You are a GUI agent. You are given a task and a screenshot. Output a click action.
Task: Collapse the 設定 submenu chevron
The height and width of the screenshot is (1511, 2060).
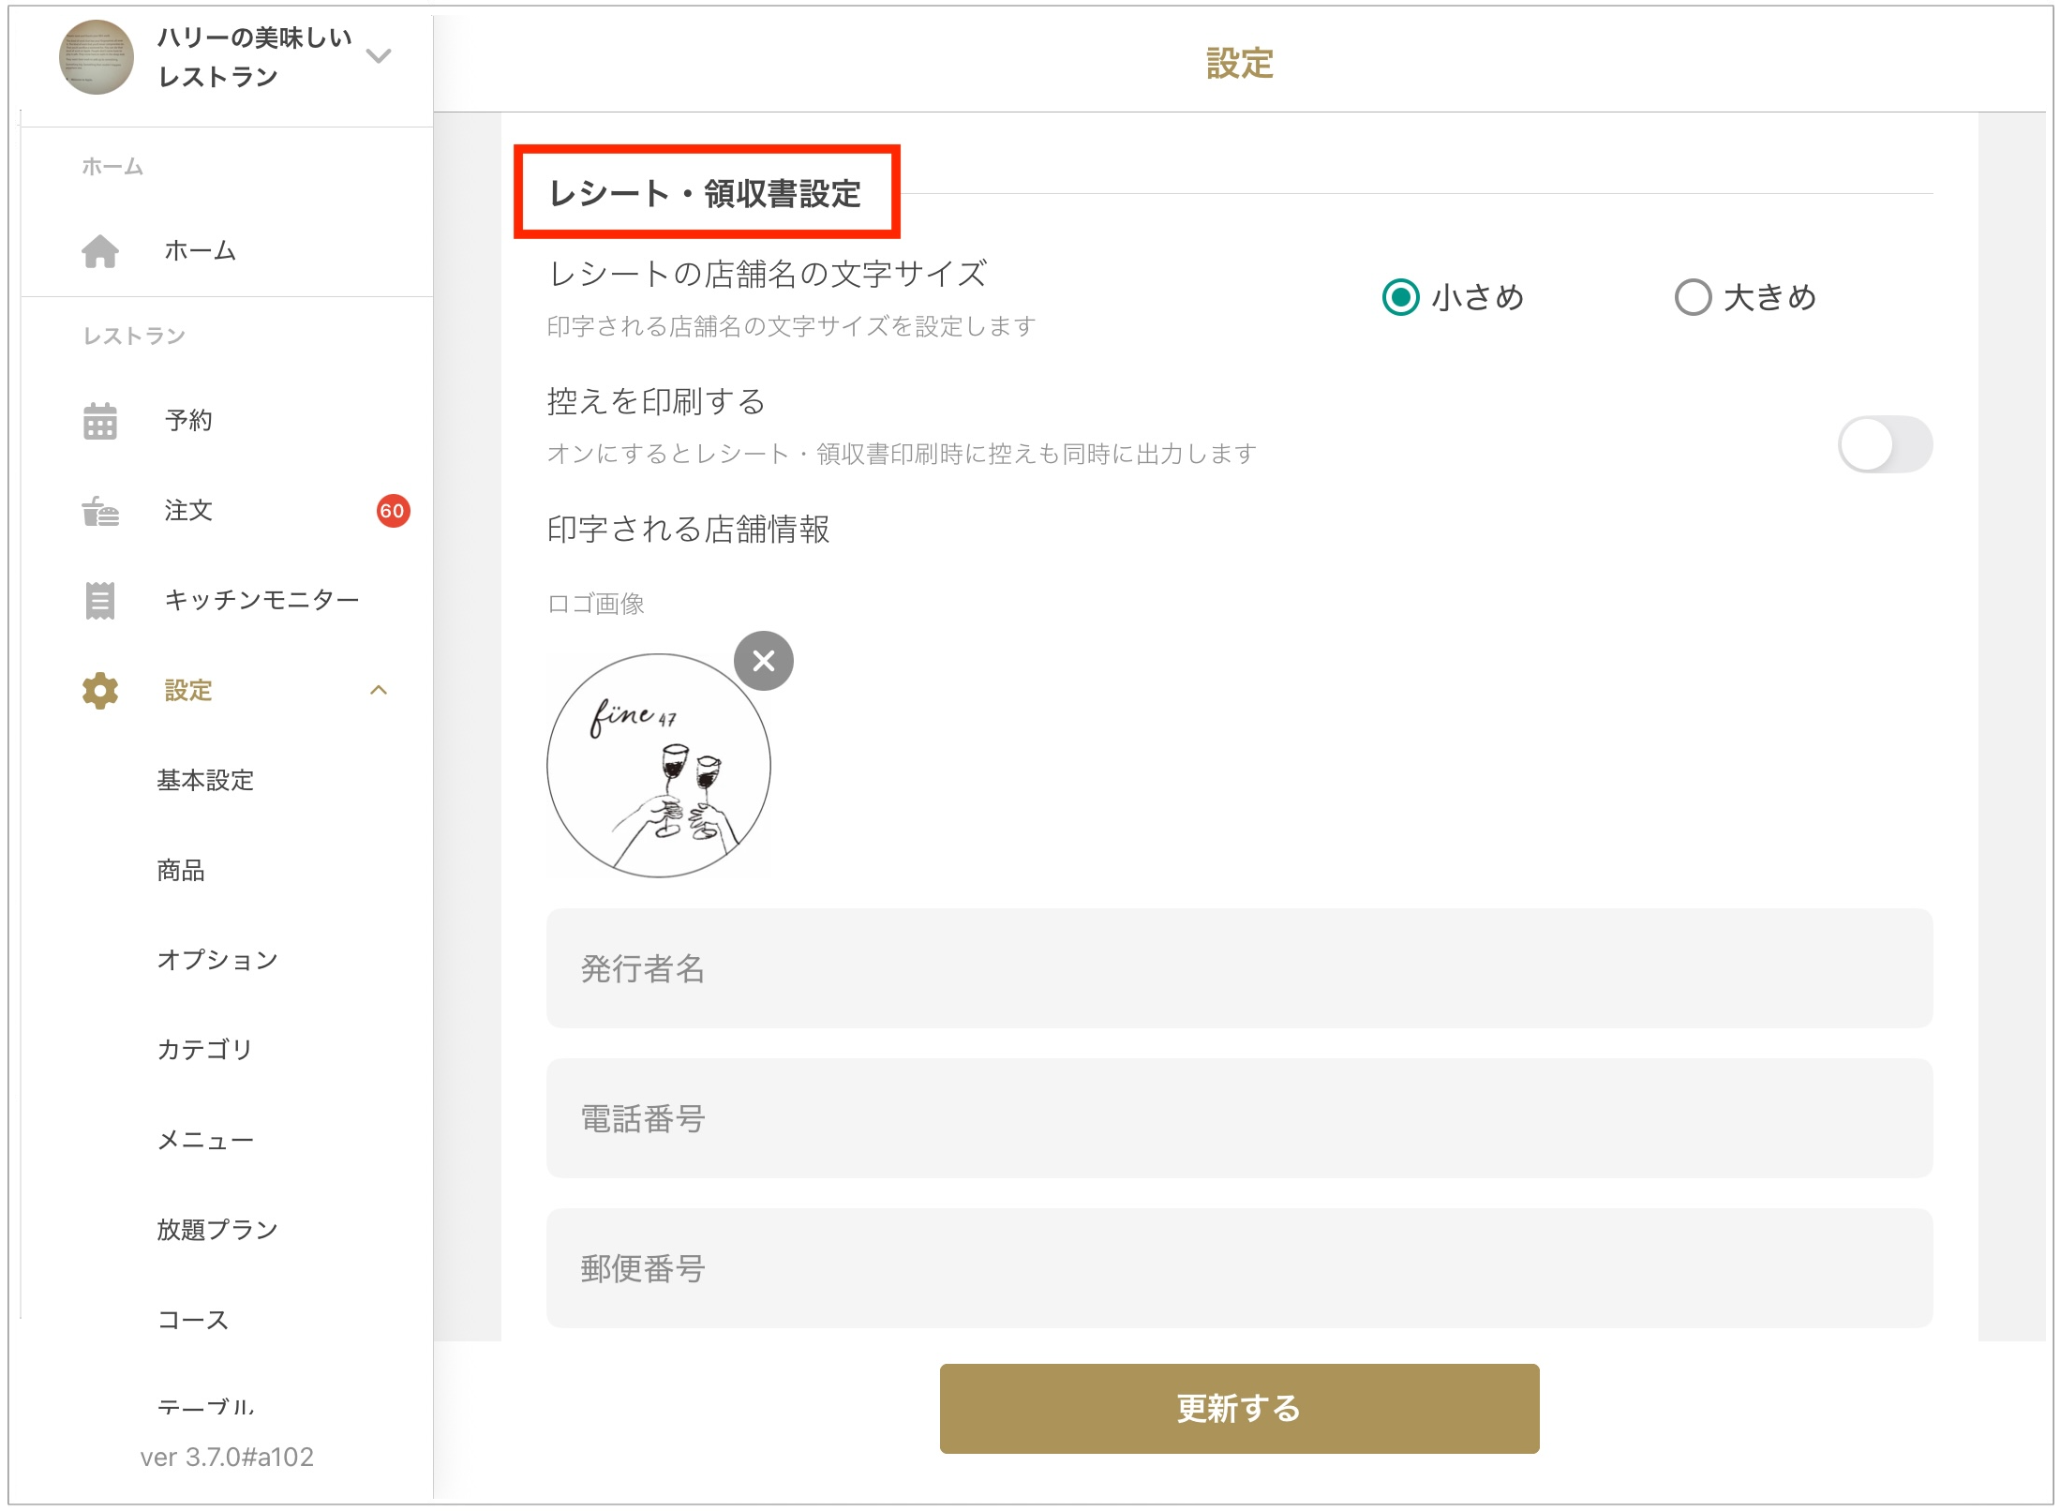pyautogui.click(x=379, y=691)
